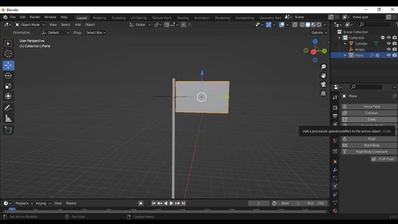Click the FLIP Fluid button
The image size is (398, 224).
coord(384,159)
